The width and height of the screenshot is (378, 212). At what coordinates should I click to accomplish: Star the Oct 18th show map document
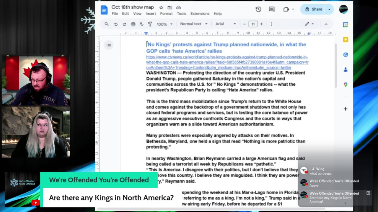point(161,8)
